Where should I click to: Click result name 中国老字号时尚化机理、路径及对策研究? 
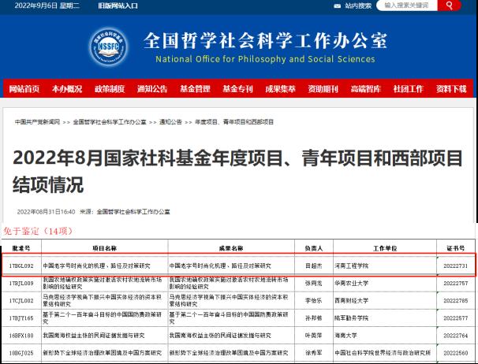[220, 266]
